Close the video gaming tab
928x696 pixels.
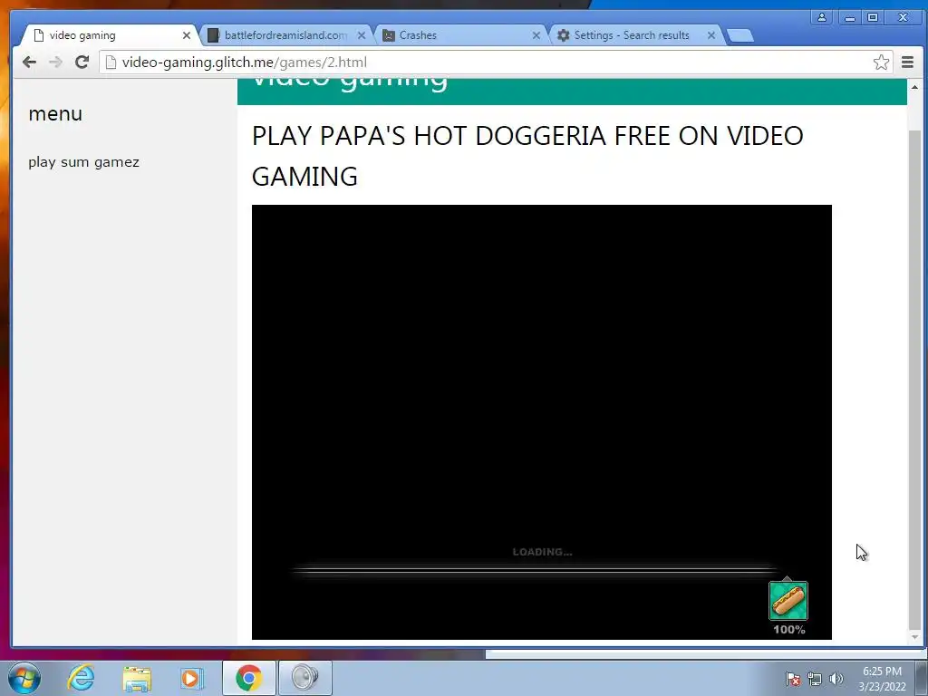pyautogui.click(x=187, y=35)
